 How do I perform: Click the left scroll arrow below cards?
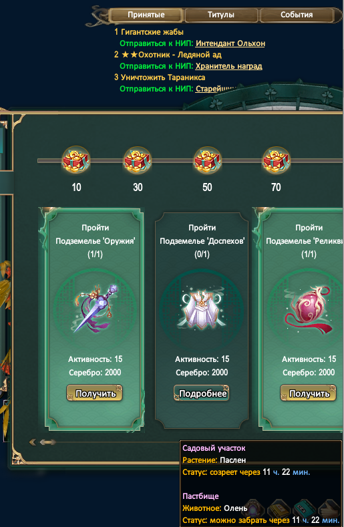click(x=33, y=442)
